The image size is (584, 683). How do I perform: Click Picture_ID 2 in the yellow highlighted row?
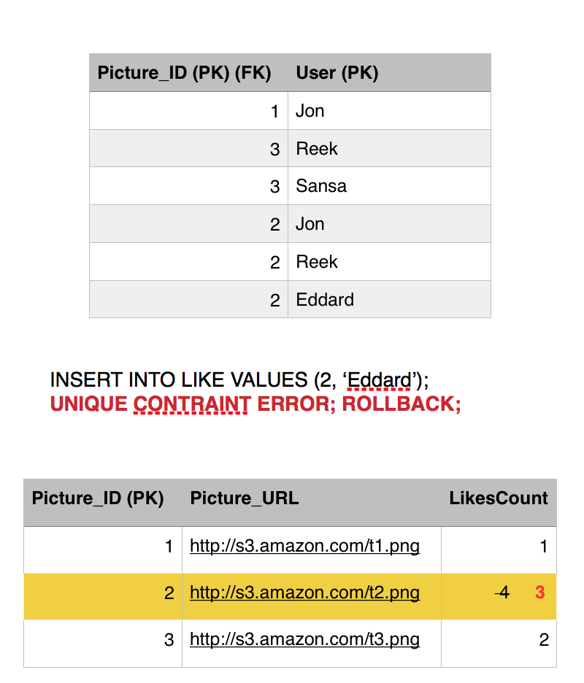pos(169,593)
